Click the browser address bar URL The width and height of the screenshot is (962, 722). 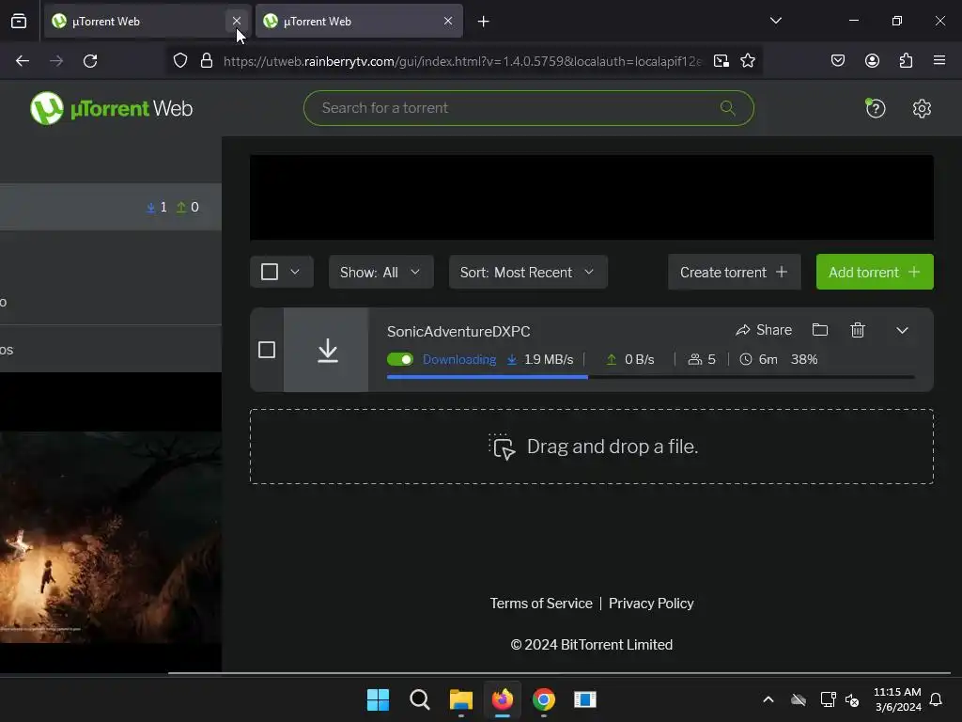click(x=462, y=61)
